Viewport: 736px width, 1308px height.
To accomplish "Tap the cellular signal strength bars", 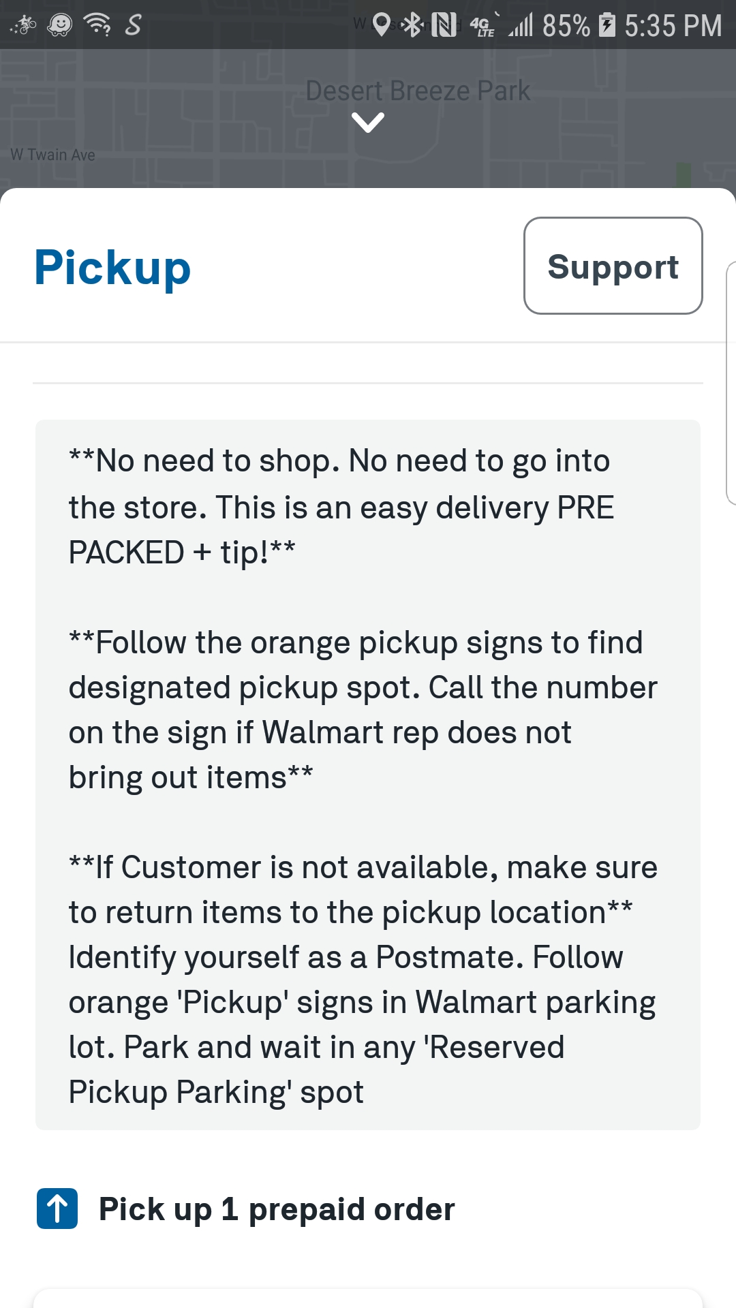I will (520, 25).
